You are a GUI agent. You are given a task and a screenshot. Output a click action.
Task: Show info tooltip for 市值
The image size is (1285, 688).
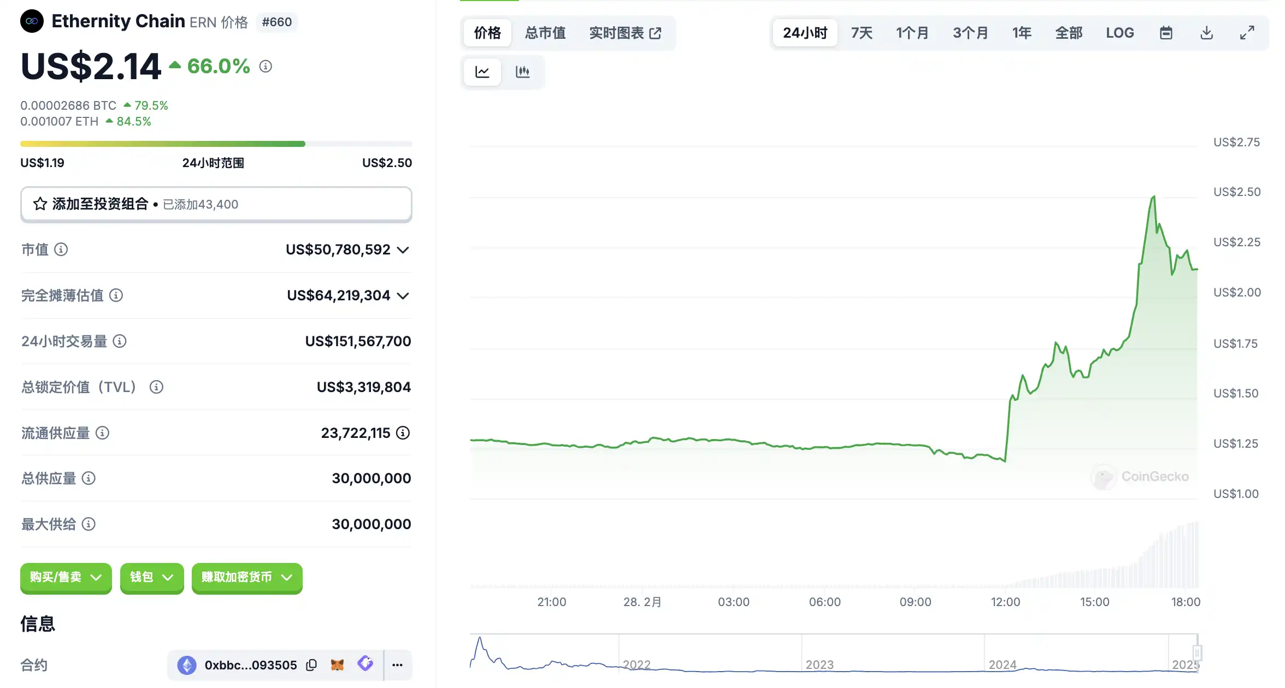(61, 250)
